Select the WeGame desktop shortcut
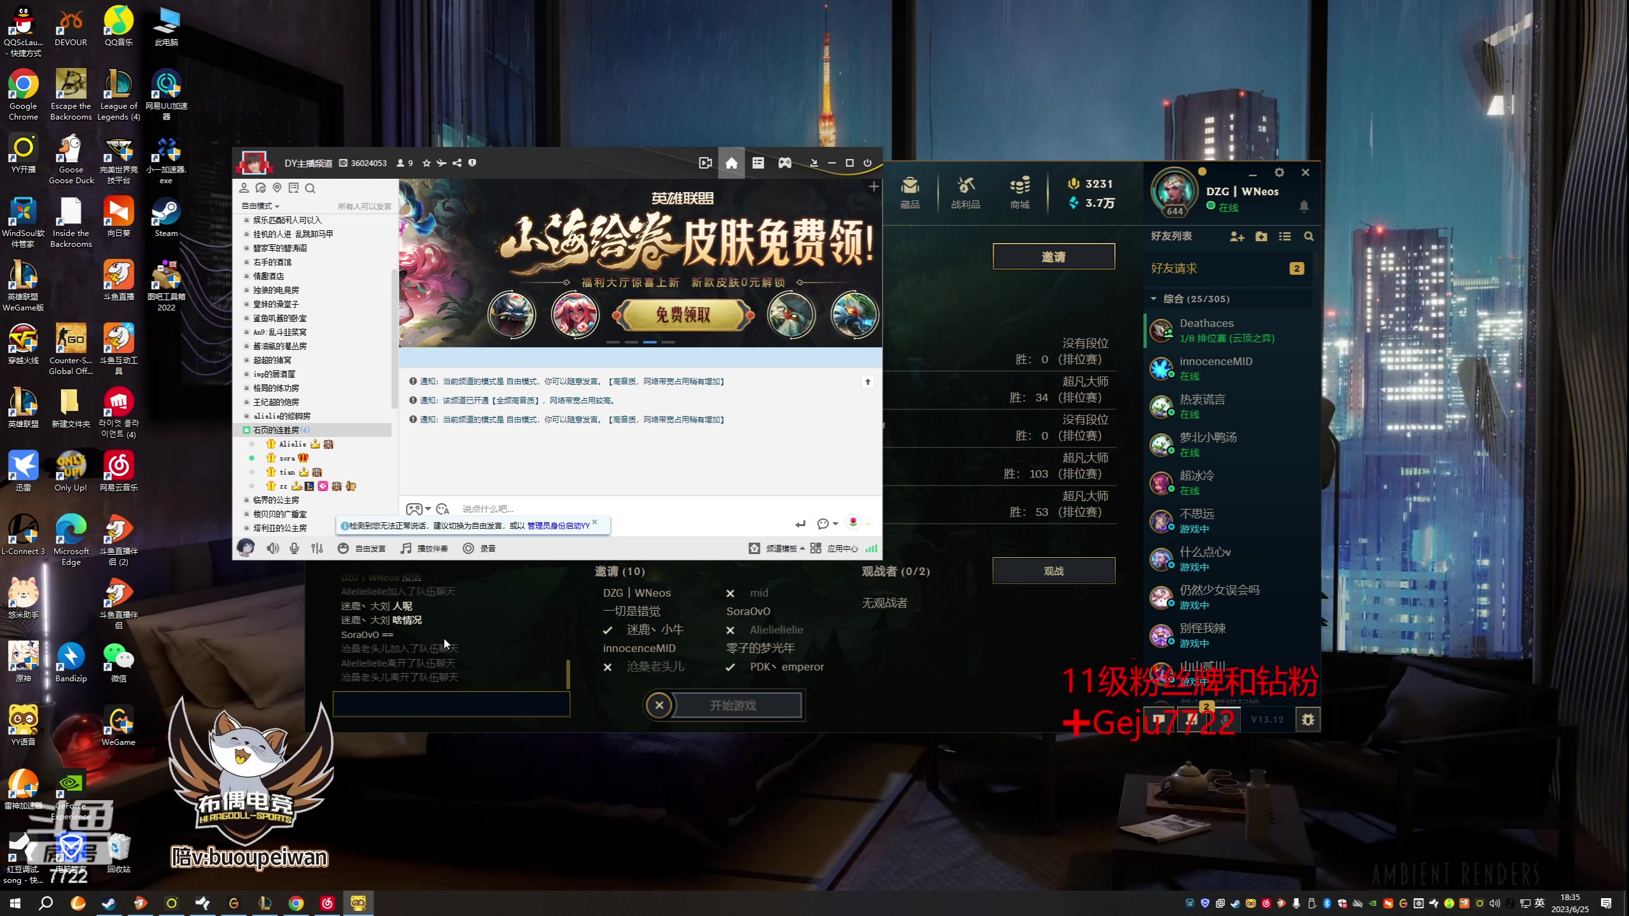Viewport: 1629px width, 916px height. [118, 726]
